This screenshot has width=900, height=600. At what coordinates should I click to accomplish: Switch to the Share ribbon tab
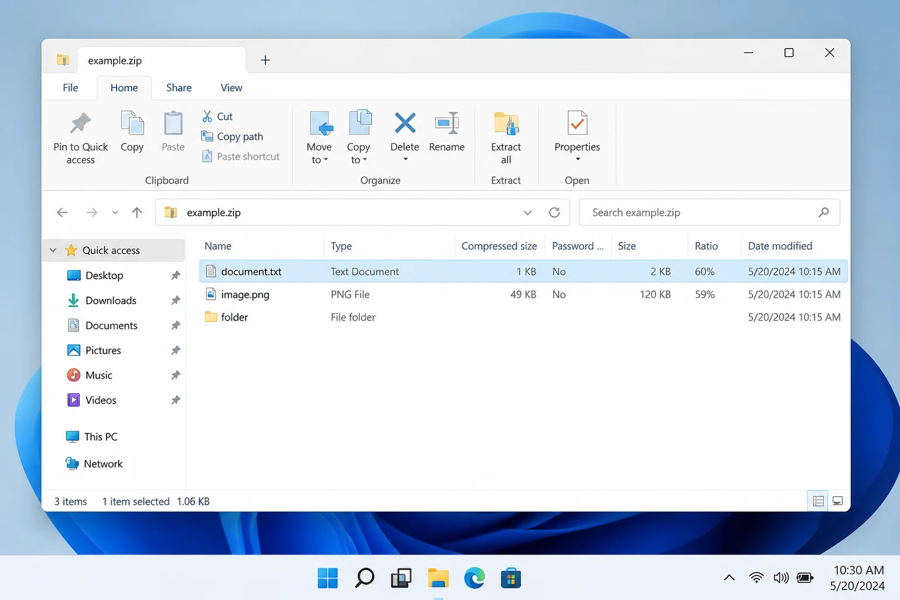coord(179,88)
